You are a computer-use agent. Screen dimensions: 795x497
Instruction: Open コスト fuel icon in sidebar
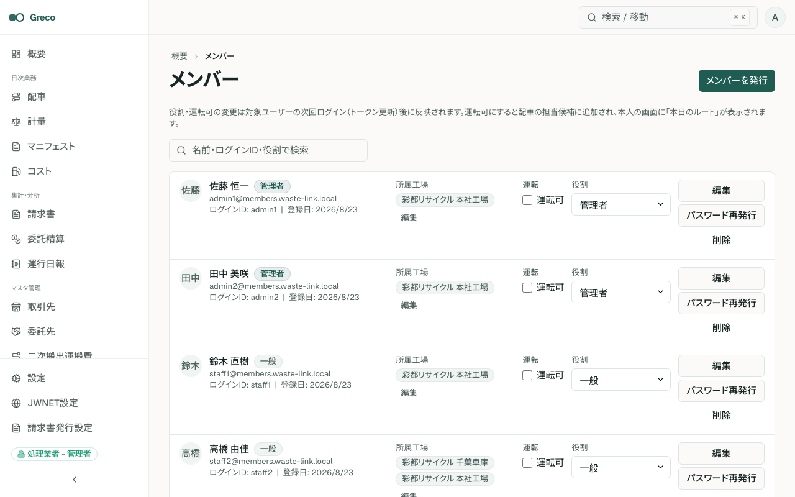16,171
